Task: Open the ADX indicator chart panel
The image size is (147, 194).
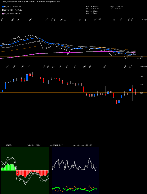Action: 75,170
